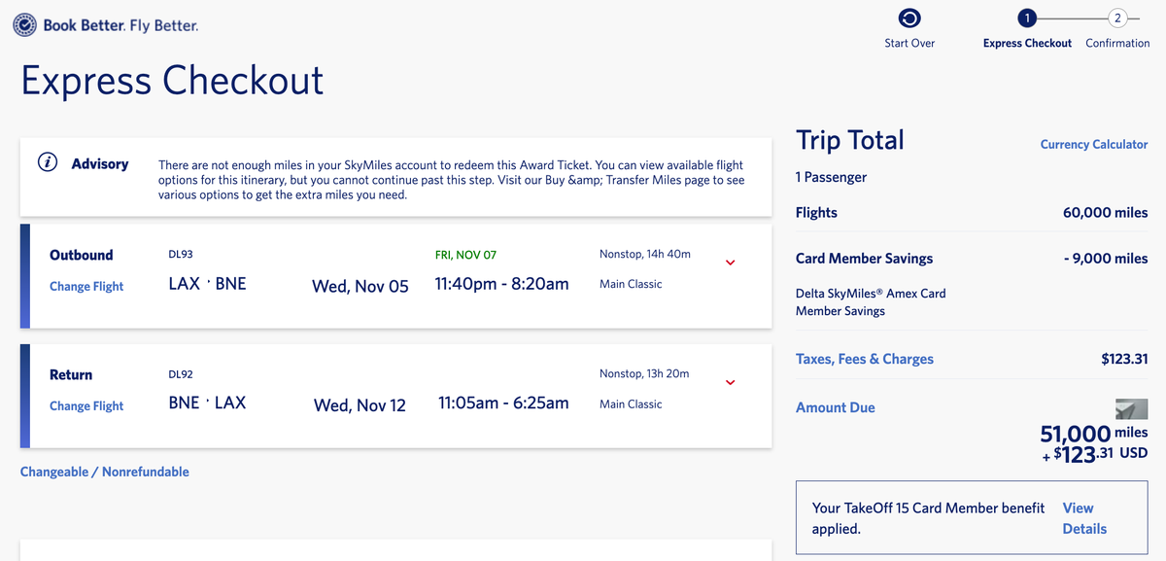The image size is (1166, 561).
Task: Click the Advisory info icon
Action: (x=47, y=162)
